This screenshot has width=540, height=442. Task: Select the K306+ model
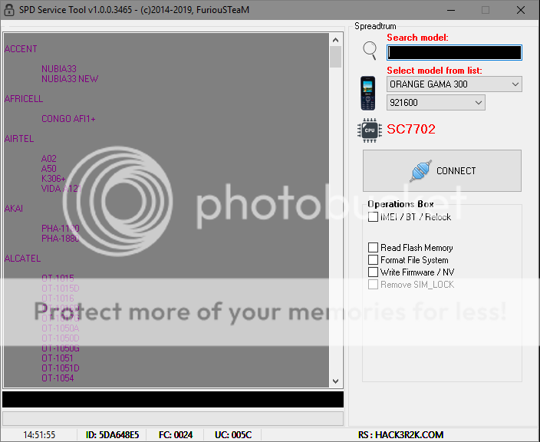point(54,179)
